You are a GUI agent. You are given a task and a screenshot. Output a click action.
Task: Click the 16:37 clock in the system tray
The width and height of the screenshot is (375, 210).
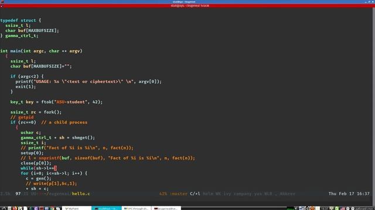point(324,208)
